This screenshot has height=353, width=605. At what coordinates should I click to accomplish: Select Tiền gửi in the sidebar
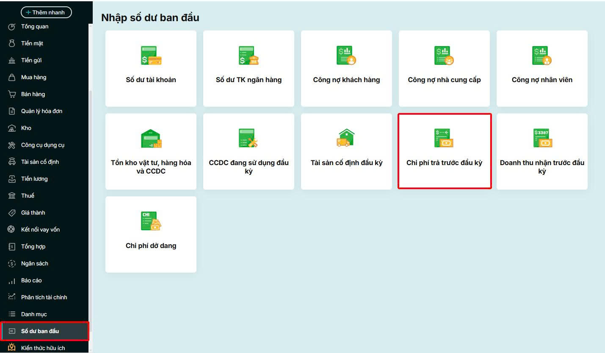31,61
